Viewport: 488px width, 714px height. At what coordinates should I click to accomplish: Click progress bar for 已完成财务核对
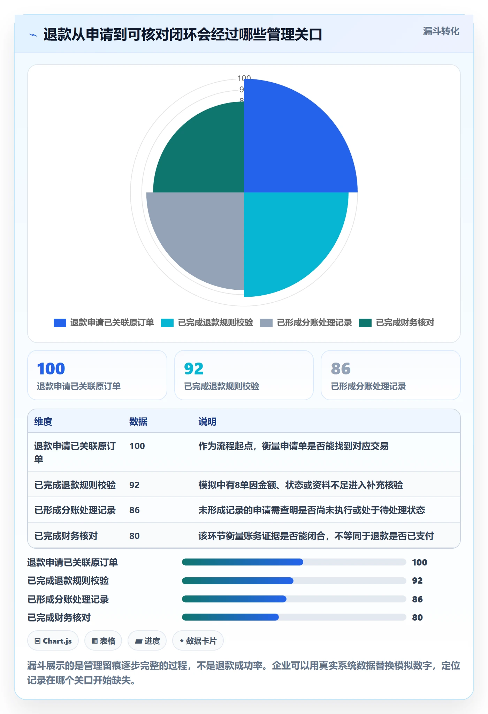pyautogui.click(x=294, y=617)
